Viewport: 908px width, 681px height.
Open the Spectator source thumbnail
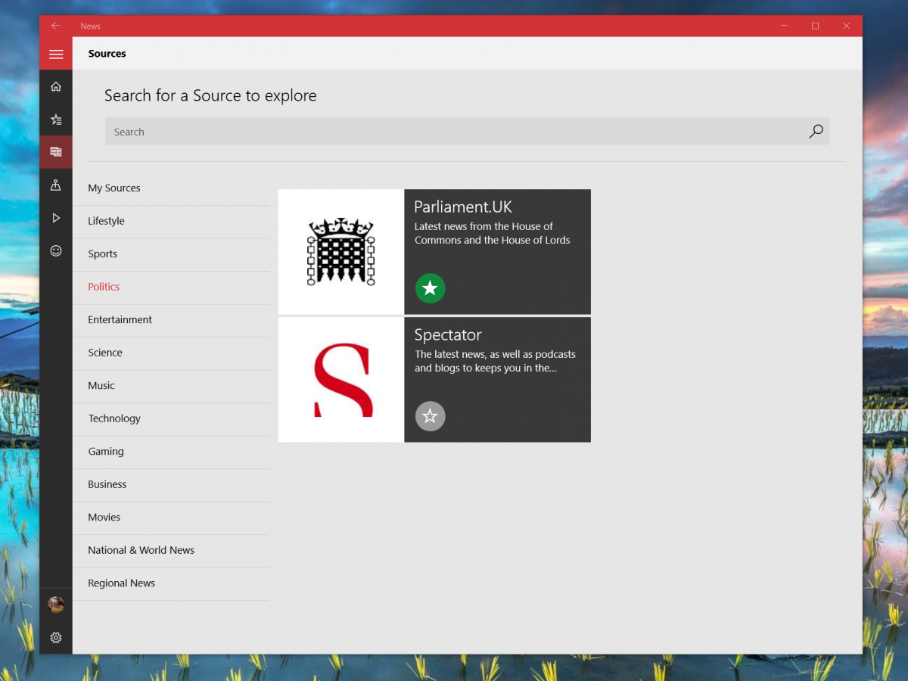[341, 379]
